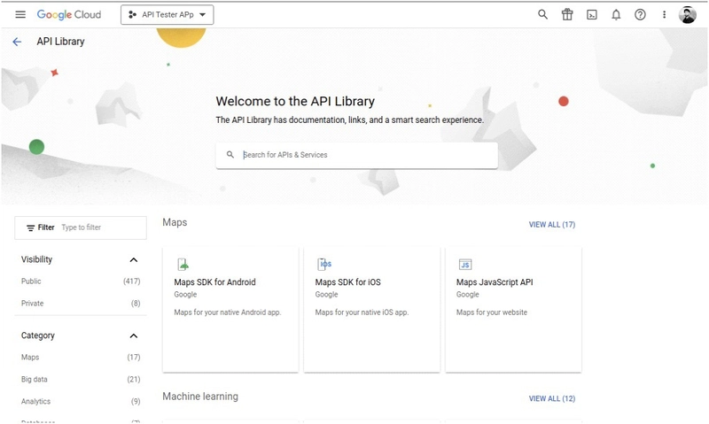Go back using the API Library arrow
The height and width of the screenshot is (424, 709).
17,42
